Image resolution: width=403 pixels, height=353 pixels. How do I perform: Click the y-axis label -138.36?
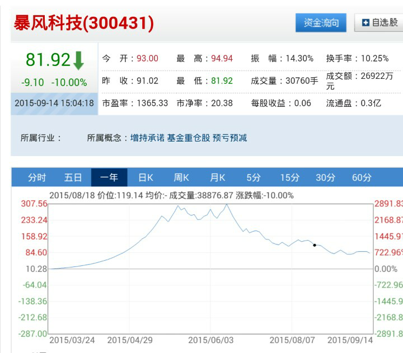pyautogui.click(x=32, y=302)
